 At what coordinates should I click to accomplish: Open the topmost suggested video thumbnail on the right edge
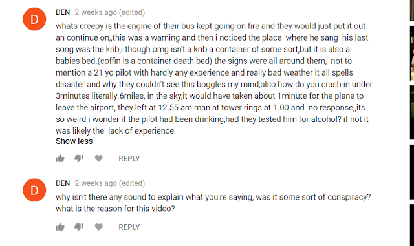click(x=412, y=10)
